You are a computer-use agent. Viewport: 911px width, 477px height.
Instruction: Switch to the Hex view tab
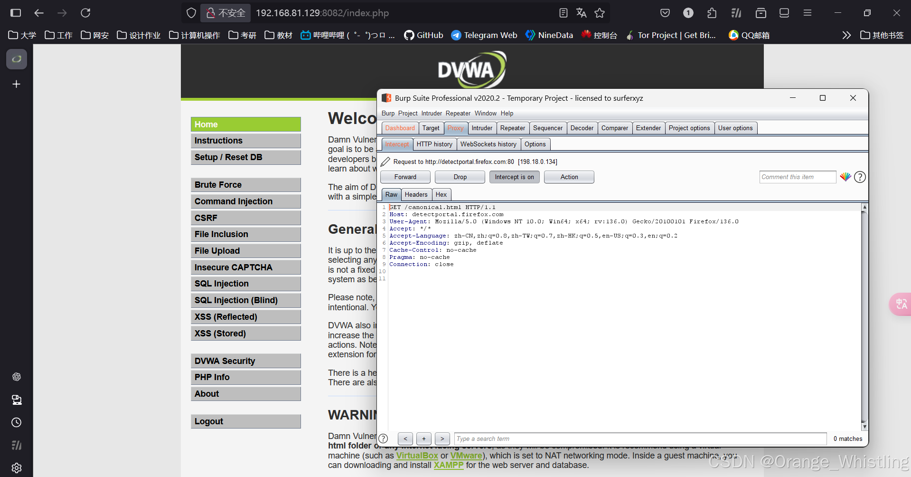pyautogui.click(x=441, y=195)
